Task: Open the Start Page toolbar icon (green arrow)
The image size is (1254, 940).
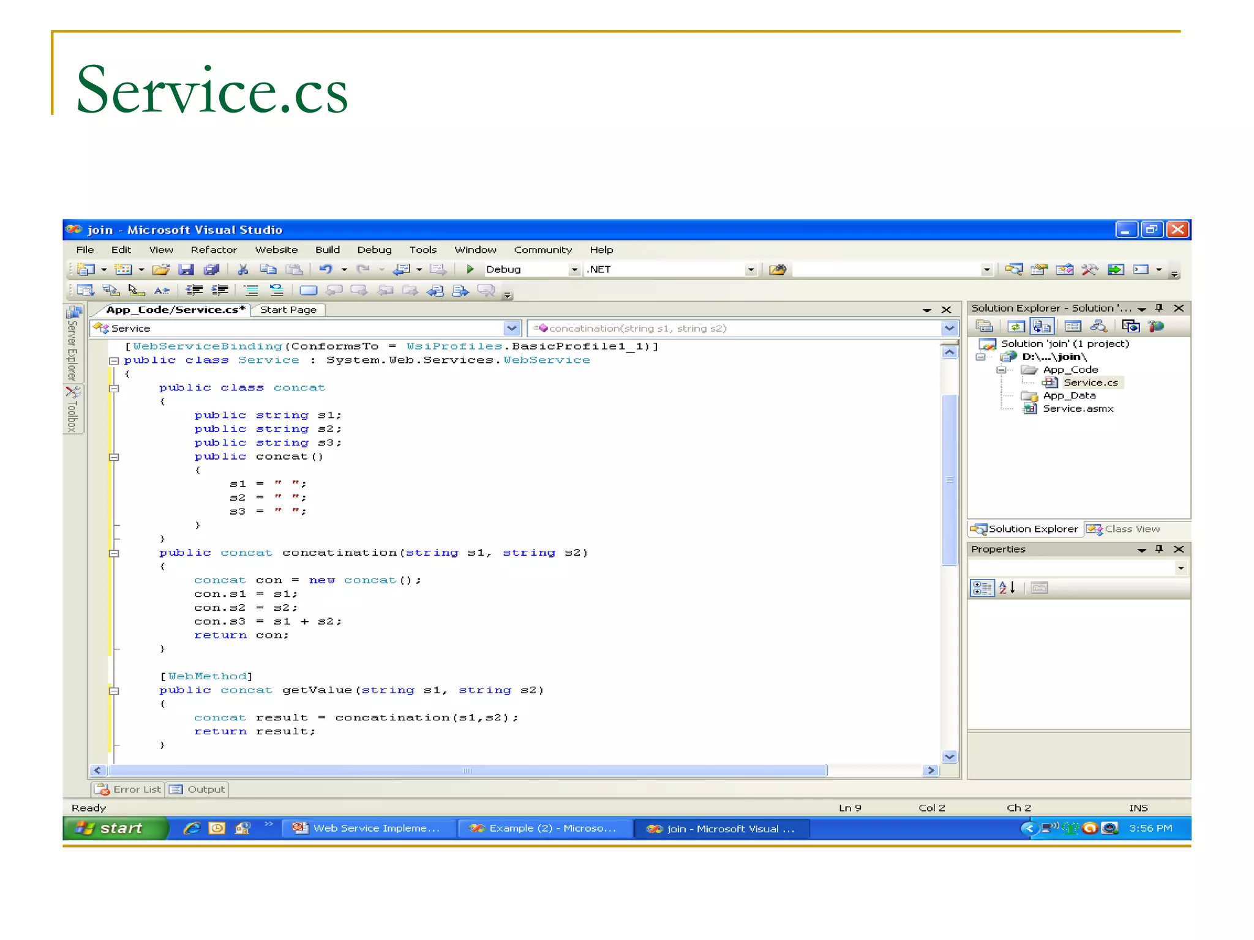Action: point(1116,269)
